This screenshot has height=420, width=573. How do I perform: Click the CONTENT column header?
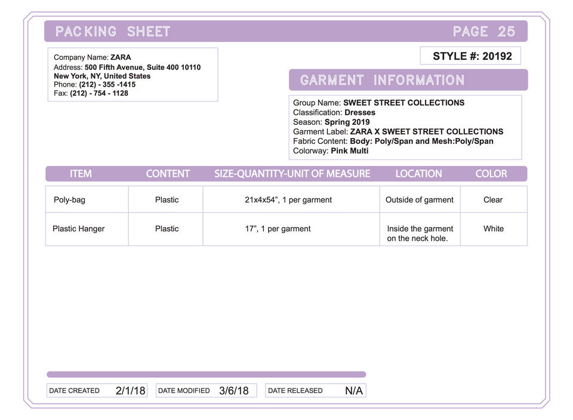(168, 174)
